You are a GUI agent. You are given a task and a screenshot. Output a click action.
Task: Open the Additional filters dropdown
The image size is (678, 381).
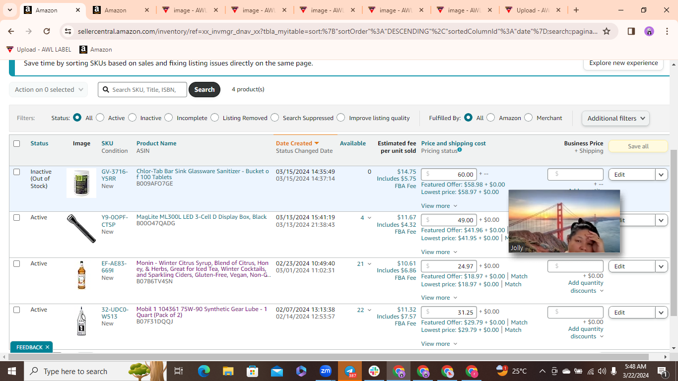[x=615, y=118]
